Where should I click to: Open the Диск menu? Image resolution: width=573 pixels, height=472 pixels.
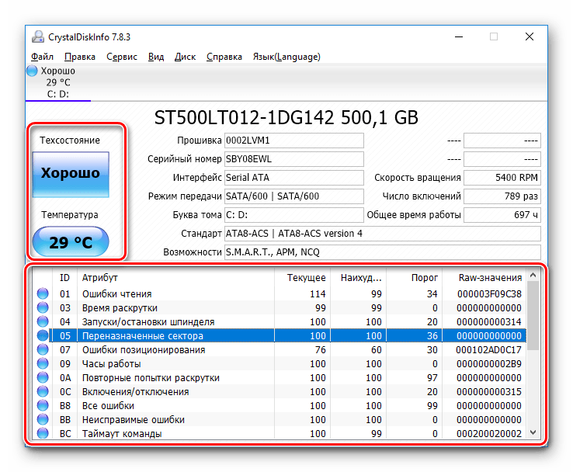[185, 57]
